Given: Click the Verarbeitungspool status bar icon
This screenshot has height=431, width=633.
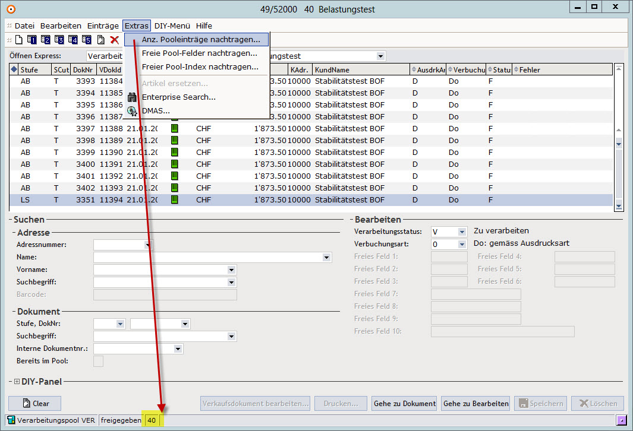Looking at the screenshot, I should 11,420.
